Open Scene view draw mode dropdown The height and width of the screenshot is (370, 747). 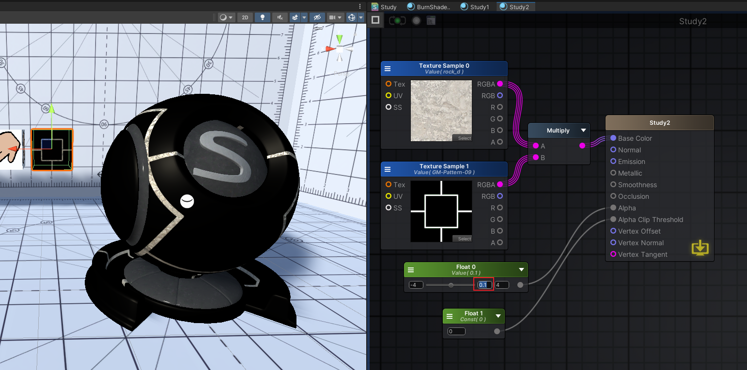(x=226, y=17)
